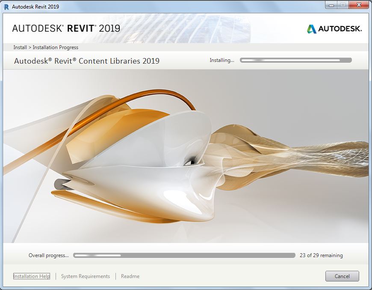Image resolution: width=372 pixels, height=290 pixels.
Task: Click 'Autodesk Revit Content Libraries 2019' heading
Action: coord(87,61)
